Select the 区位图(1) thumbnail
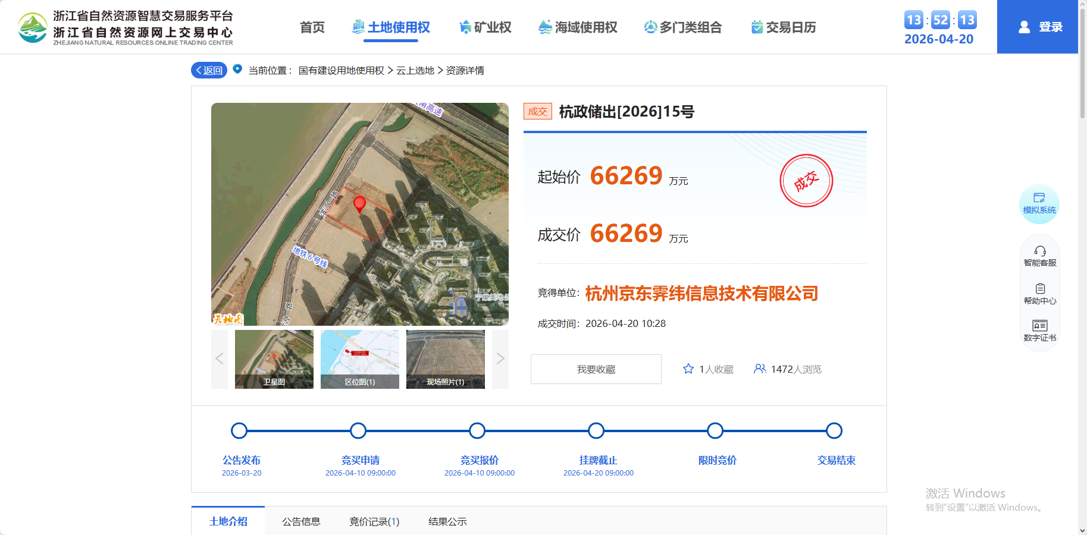1087x535 pixels. coord(359,359)
